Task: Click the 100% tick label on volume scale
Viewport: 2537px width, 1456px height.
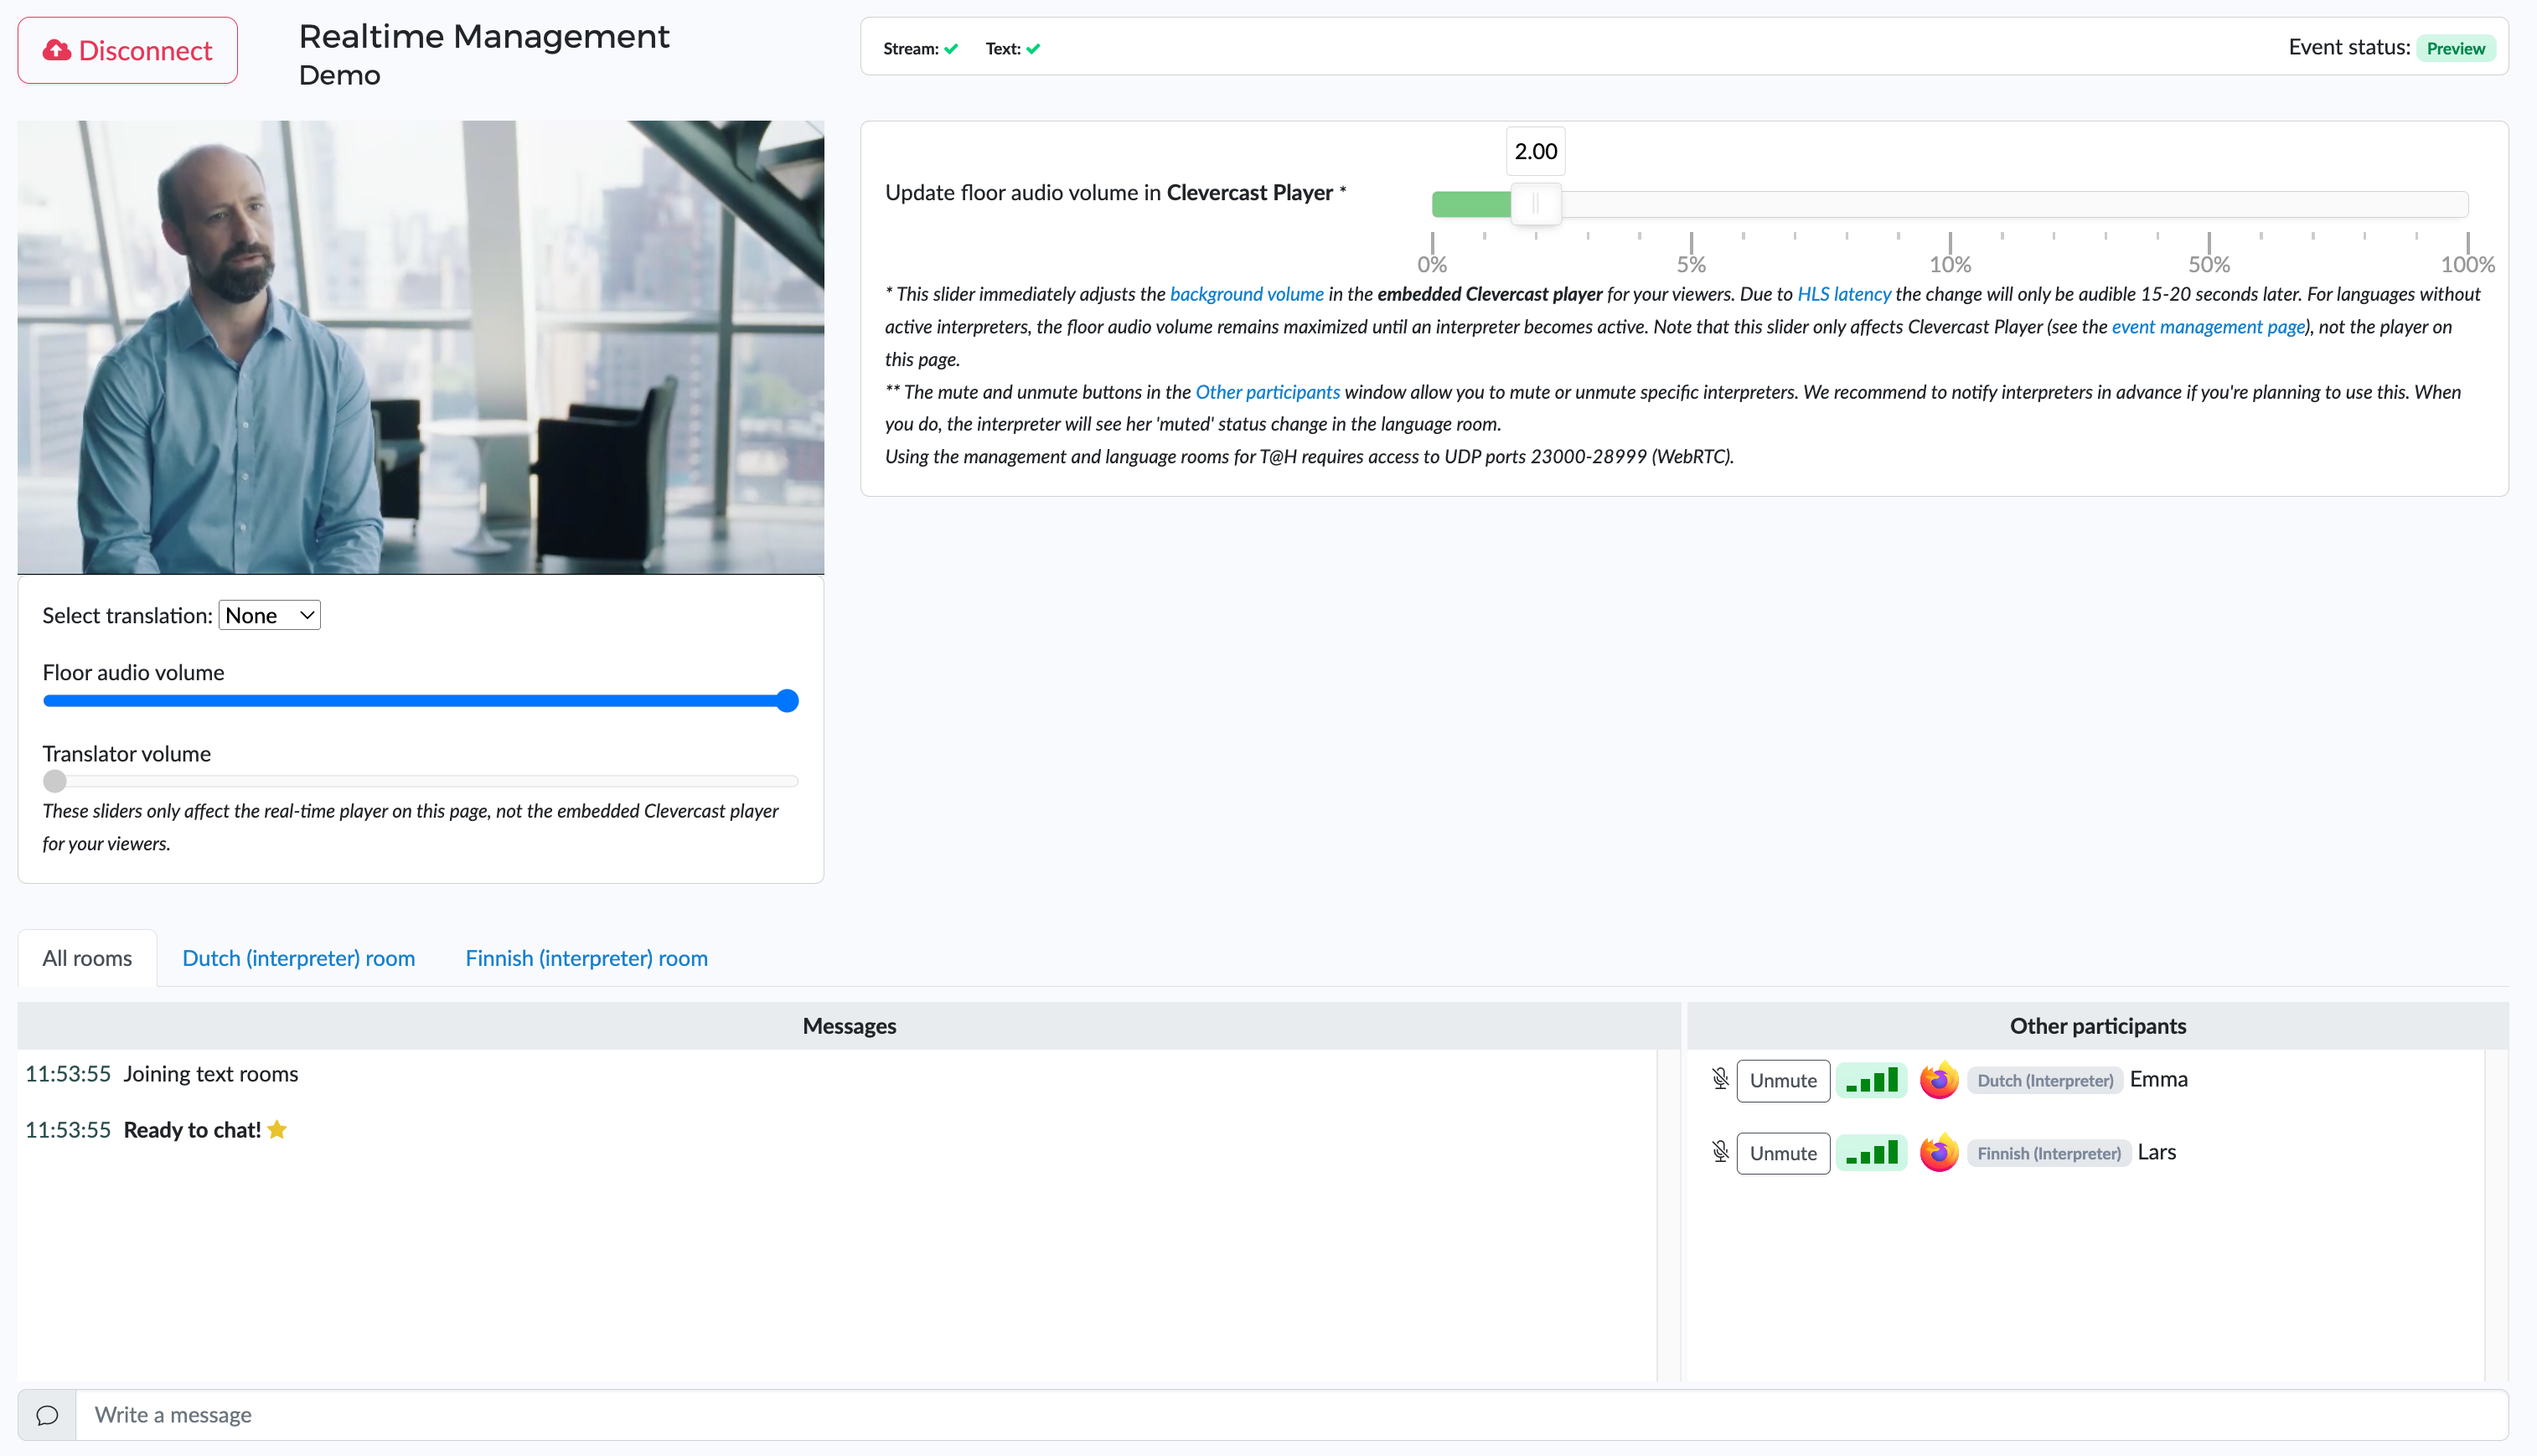Action: tap(2468, 264)
